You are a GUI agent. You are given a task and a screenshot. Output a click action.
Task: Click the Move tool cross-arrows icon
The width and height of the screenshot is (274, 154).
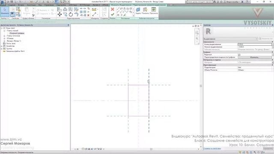(60, 14)
